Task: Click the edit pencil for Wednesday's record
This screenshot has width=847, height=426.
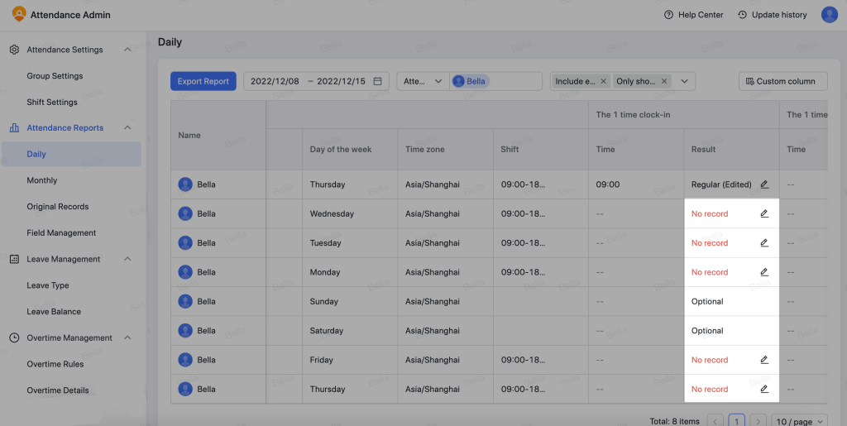Action: coord(764,213)
